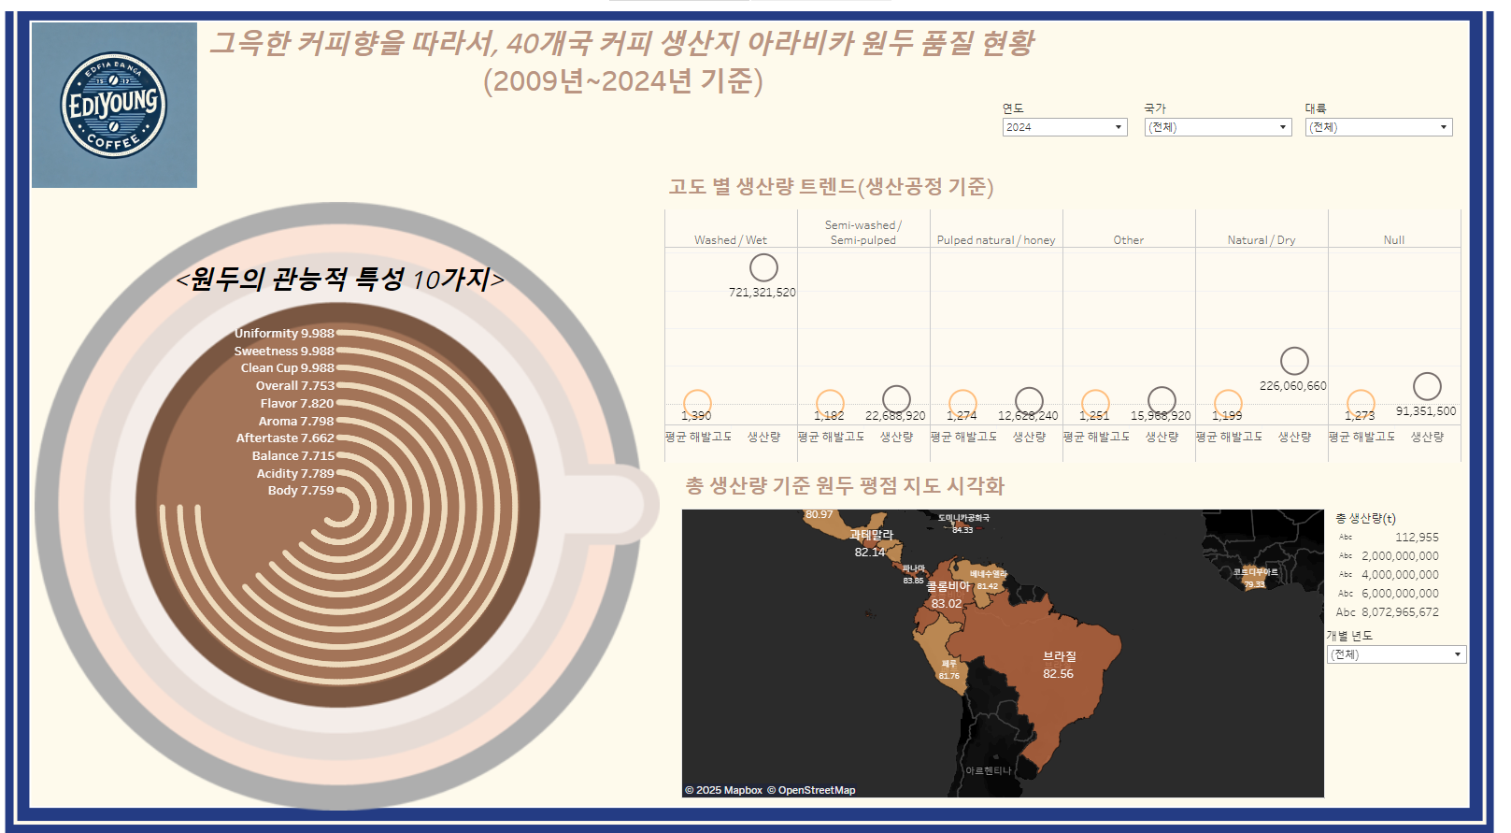Click the 2,000,000,000 legend entry

pos(1389,556)
